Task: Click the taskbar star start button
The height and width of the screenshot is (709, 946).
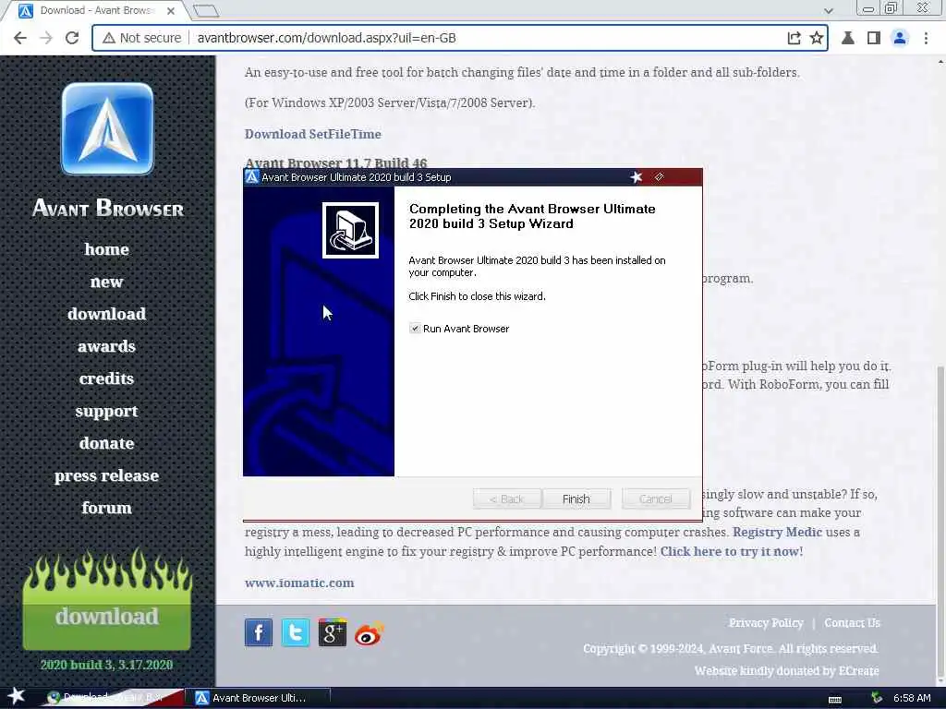Action: [17, 697]
